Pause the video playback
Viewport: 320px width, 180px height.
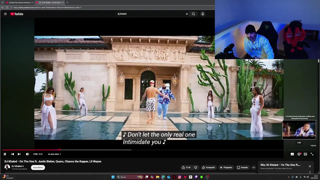point(5,154)
